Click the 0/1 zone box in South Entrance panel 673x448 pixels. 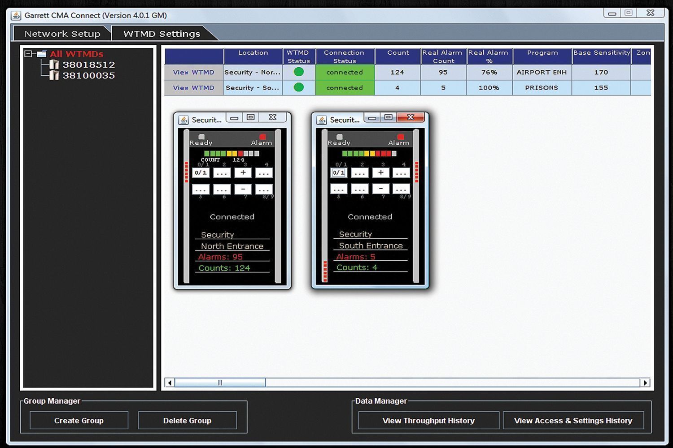339,172
